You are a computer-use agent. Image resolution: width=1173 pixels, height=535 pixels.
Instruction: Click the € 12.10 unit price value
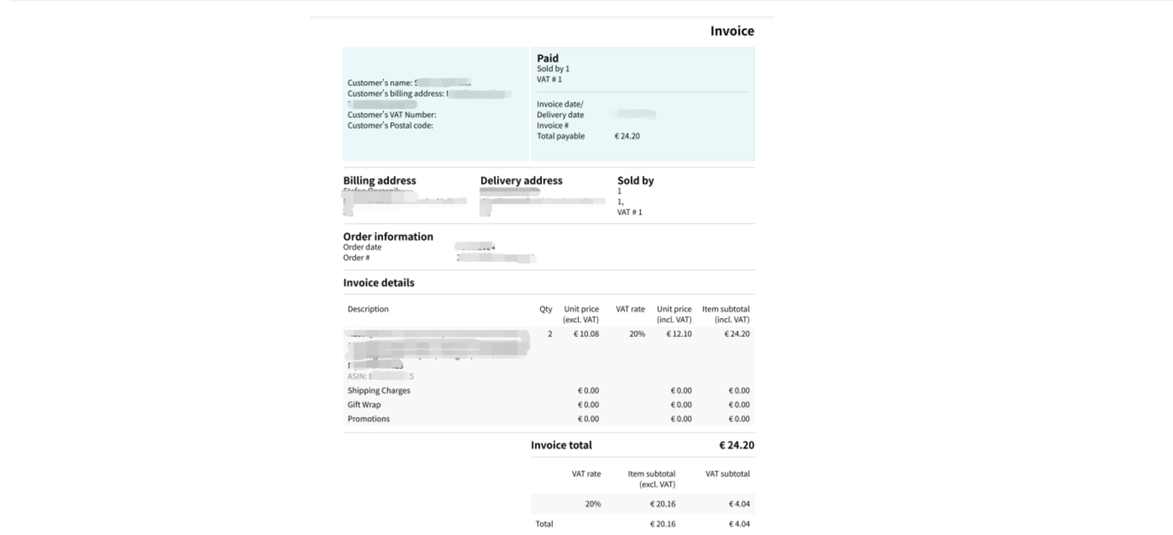tap(678, 334)
